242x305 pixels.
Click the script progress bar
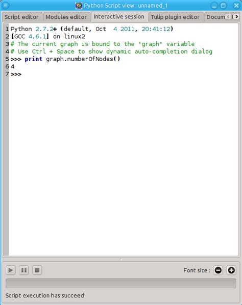coord(121,283)
